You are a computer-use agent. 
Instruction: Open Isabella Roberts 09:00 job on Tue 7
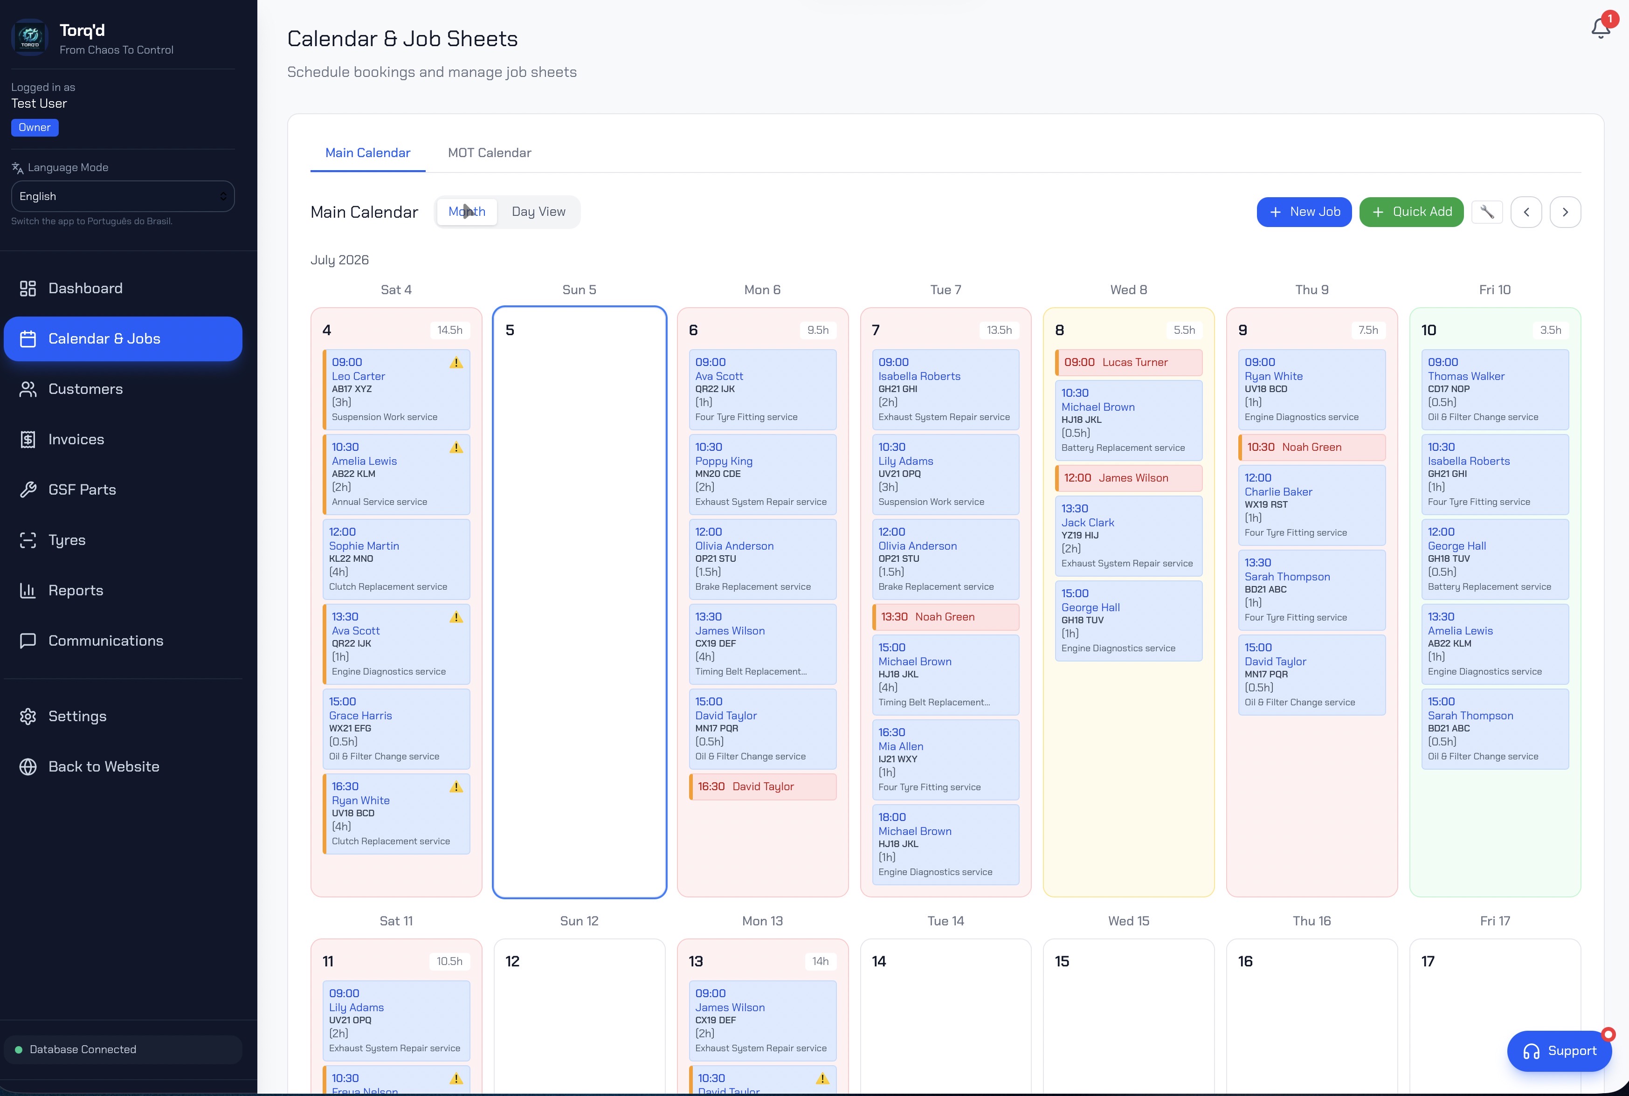click(946, 389)
